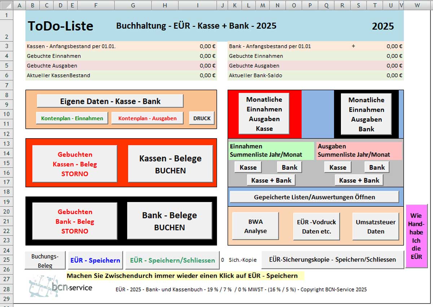This screenshot has height=307, width=433.
Task: Open Umsatzsteuer Daten
Action: coord(376,226)
